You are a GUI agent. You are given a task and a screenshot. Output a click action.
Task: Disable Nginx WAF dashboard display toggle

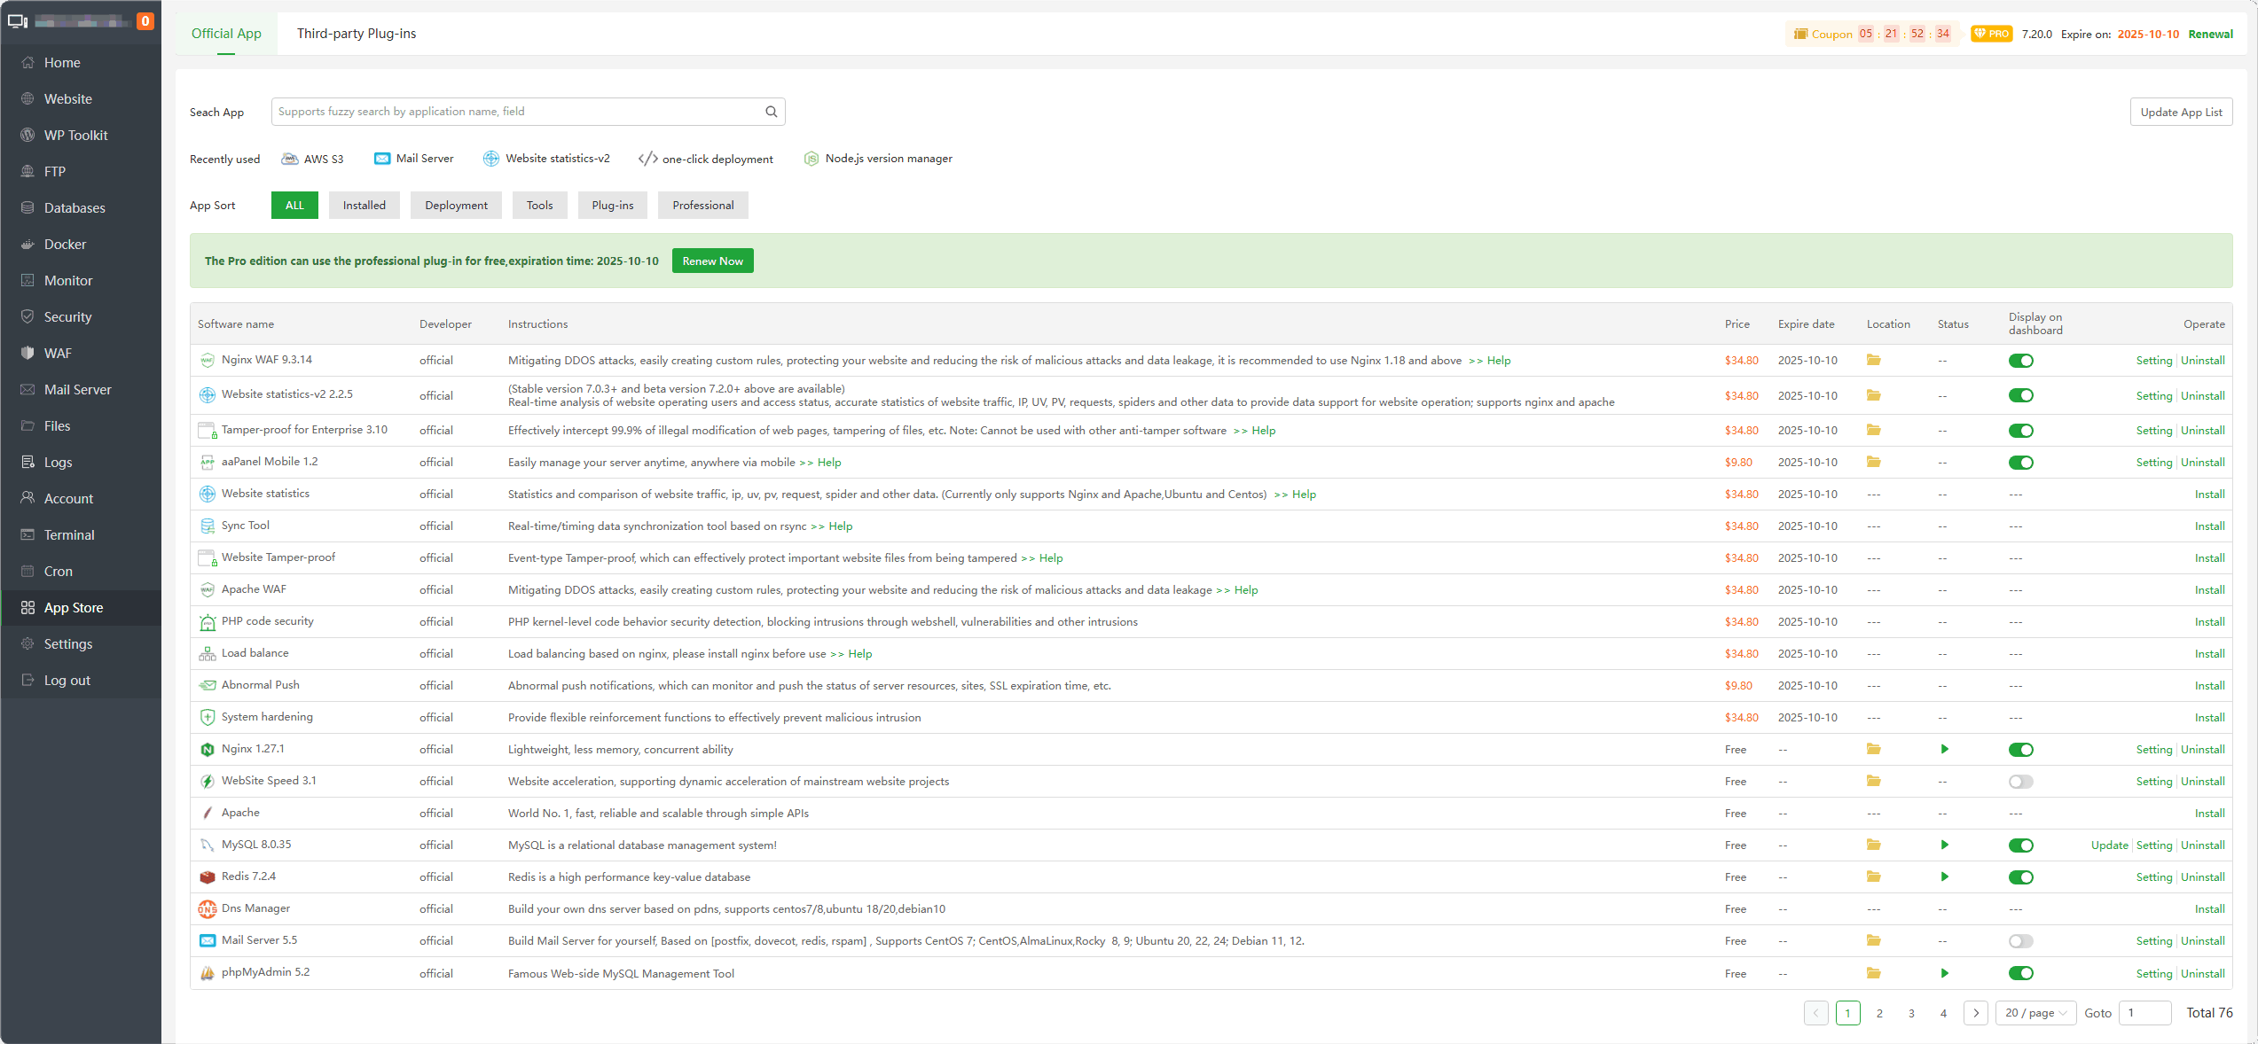2020,361
